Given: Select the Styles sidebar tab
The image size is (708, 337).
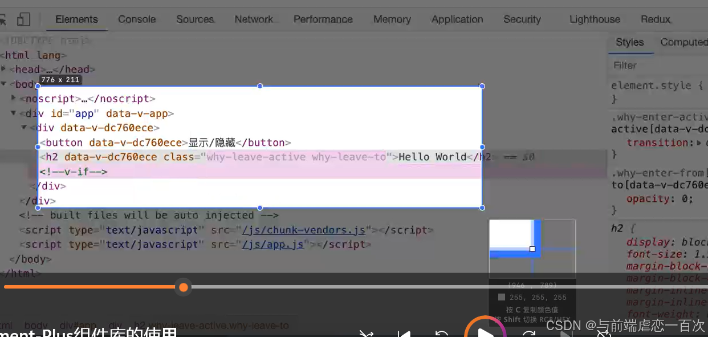Looking at the screenshot, I should click(630, 42).
